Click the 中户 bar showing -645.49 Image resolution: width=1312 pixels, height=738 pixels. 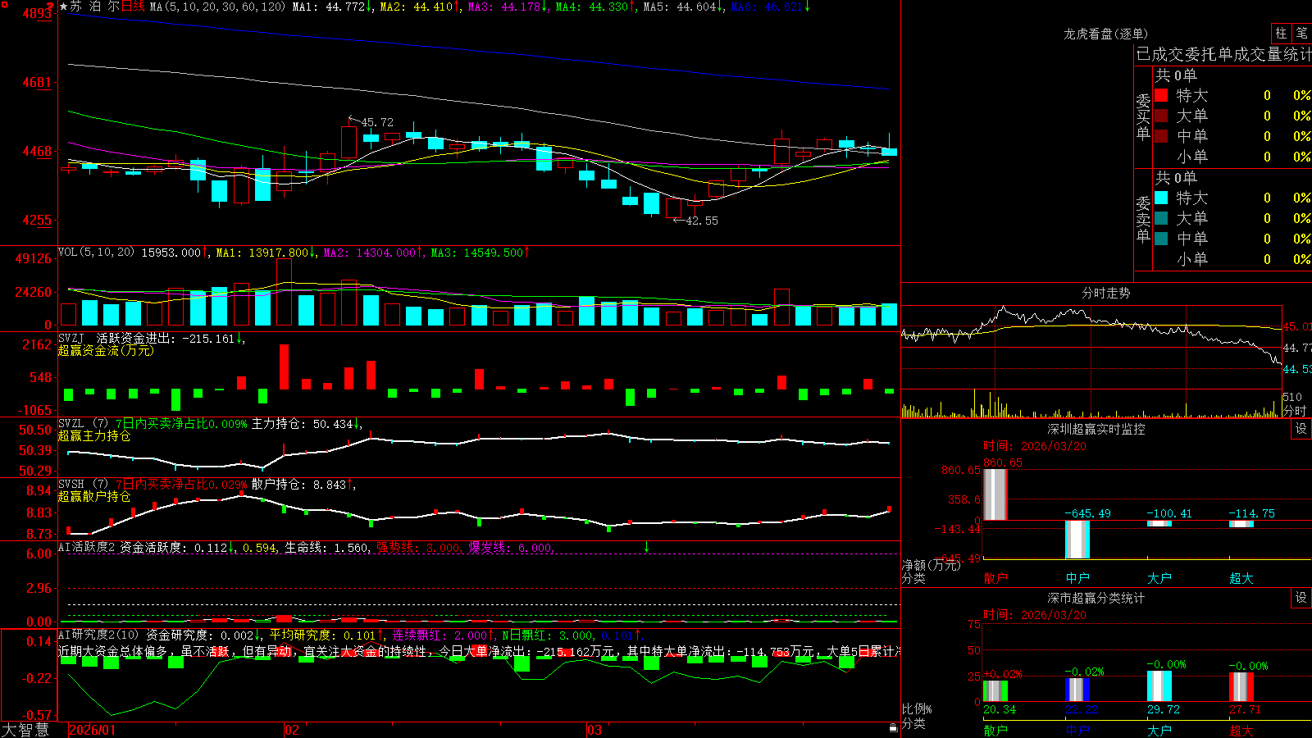(x=1077, y=540)
